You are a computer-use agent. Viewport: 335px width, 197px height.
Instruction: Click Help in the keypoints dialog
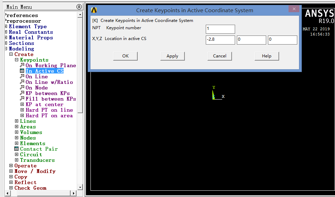click(x=267, y=56)
